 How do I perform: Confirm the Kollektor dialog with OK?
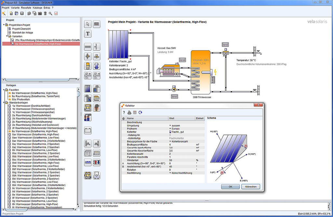click(231, 187)
